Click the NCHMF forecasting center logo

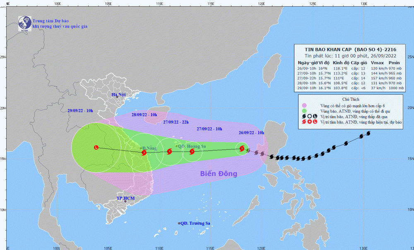point(24,24)
